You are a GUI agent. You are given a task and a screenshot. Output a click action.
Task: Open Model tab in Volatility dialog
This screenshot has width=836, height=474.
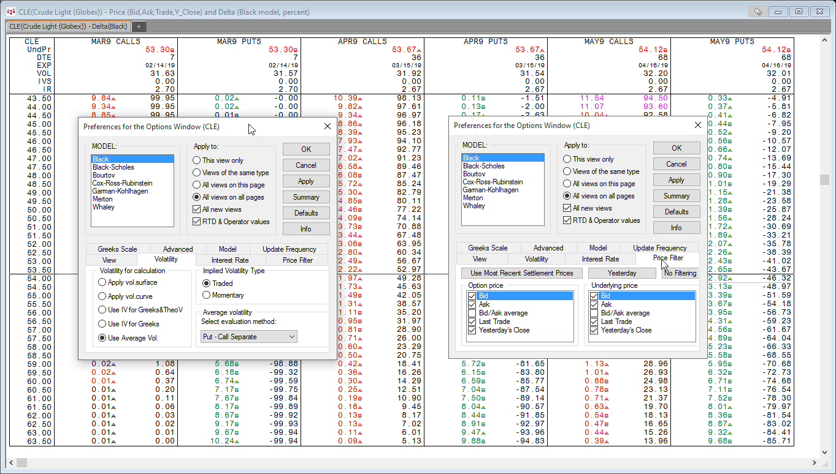(x=228, y=249)
